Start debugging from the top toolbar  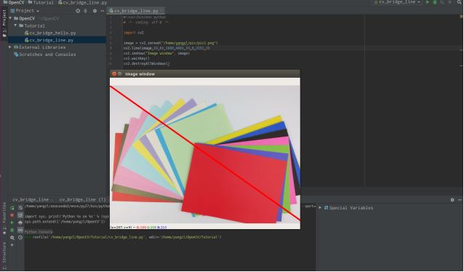[435, 2]
